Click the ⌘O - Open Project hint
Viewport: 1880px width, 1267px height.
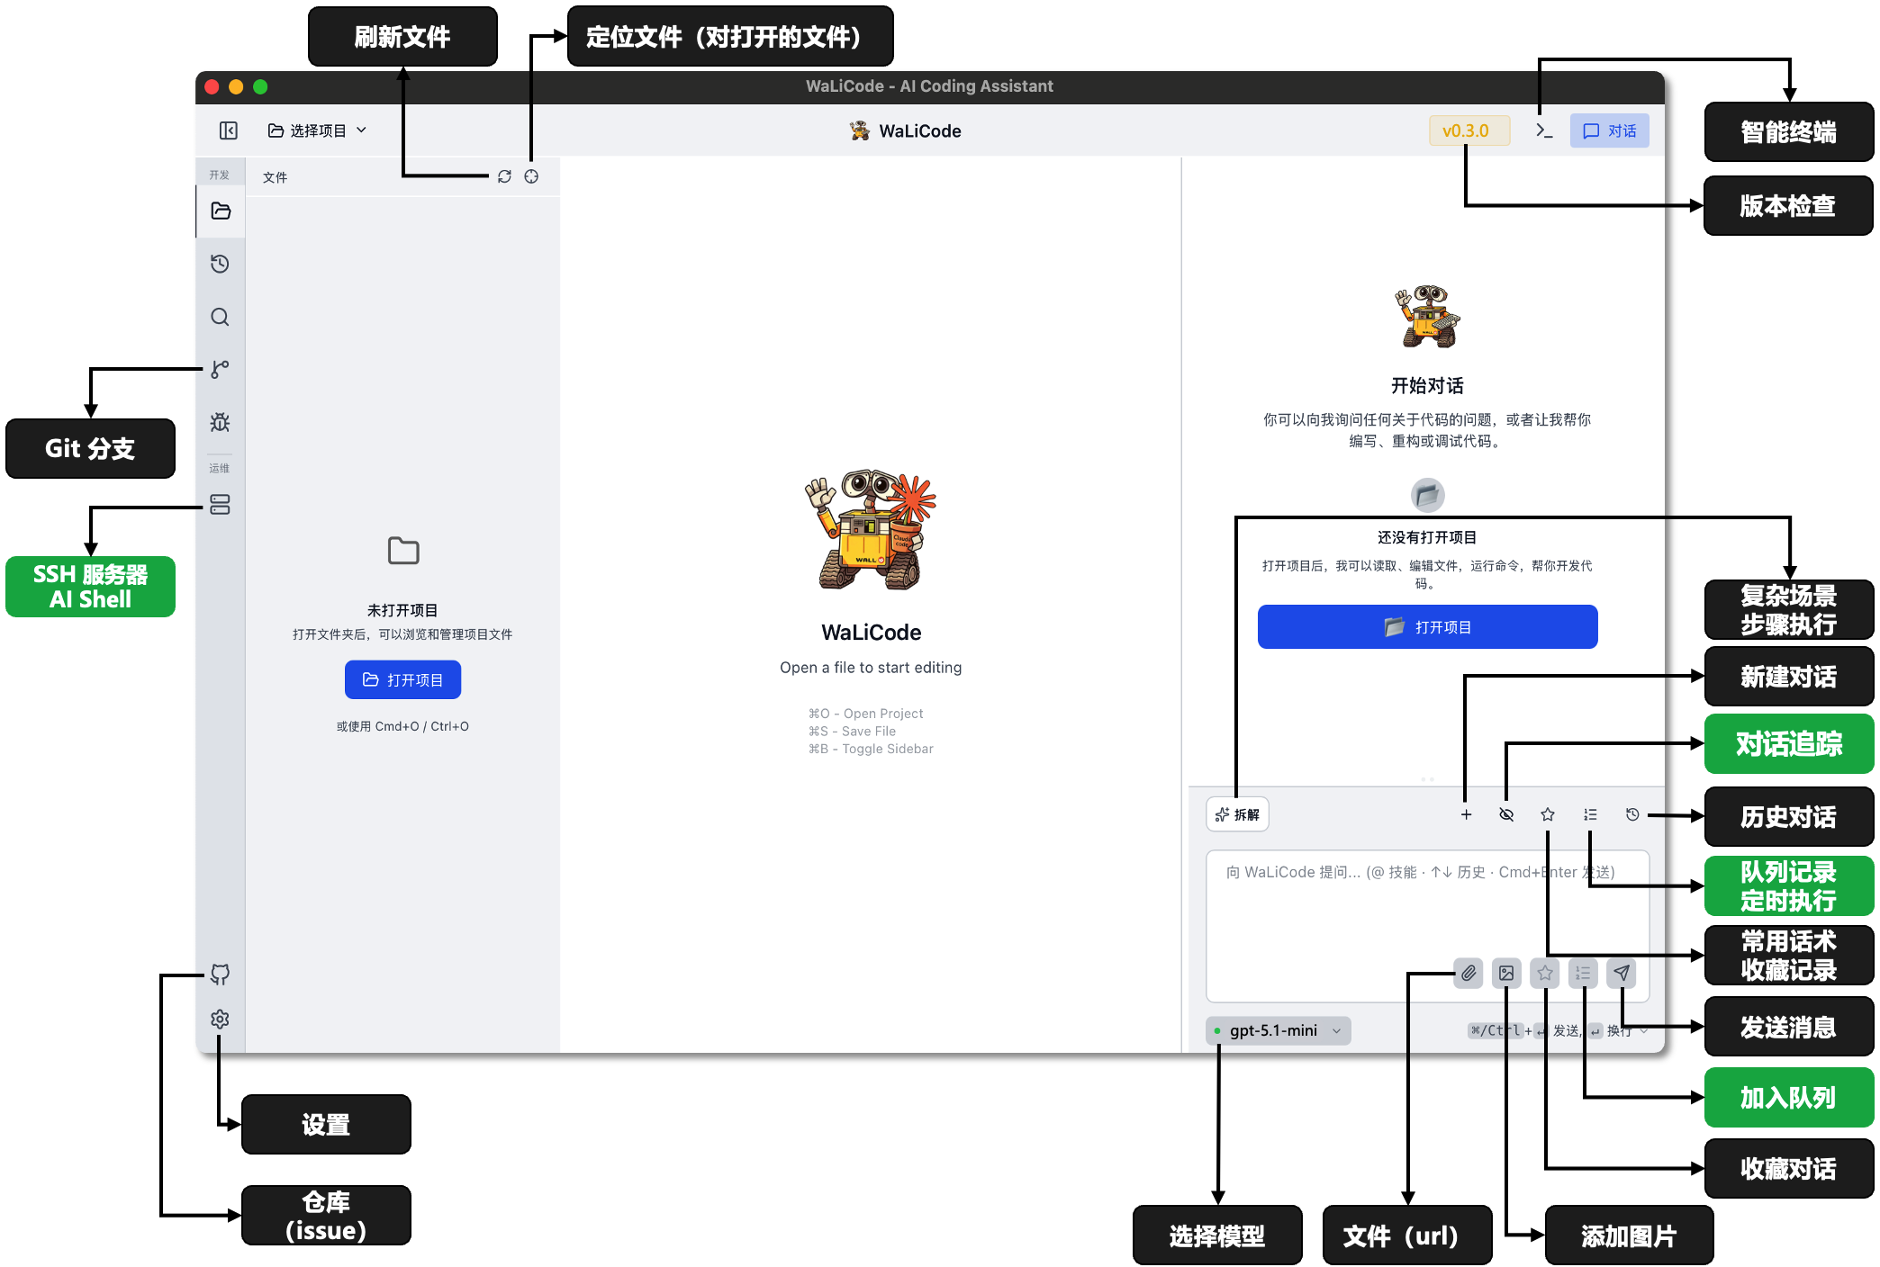pyautogui.click(x=865, y=714)
